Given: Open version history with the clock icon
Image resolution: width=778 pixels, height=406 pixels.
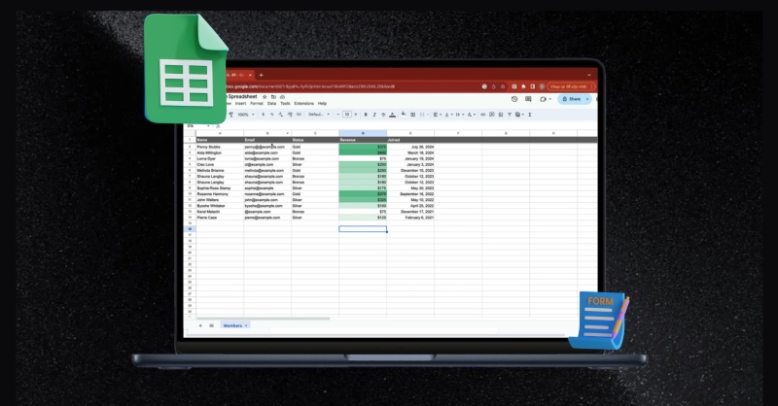Looking at the screenshot, I should pyautogui.click(x=514, y=99).
